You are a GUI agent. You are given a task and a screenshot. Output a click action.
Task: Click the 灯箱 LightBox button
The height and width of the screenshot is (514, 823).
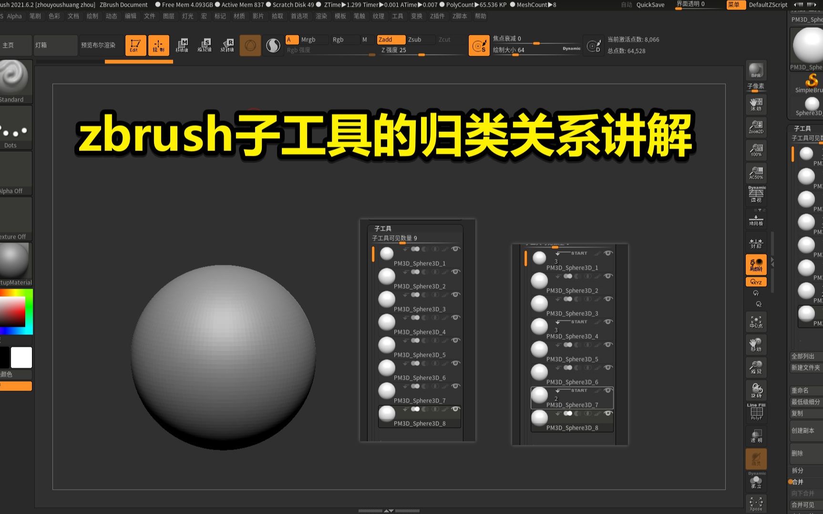pos(55,45)
